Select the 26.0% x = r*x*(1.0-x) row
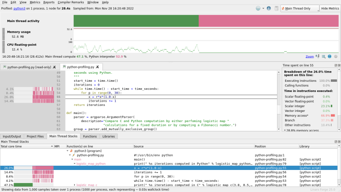 pos(169,168)
